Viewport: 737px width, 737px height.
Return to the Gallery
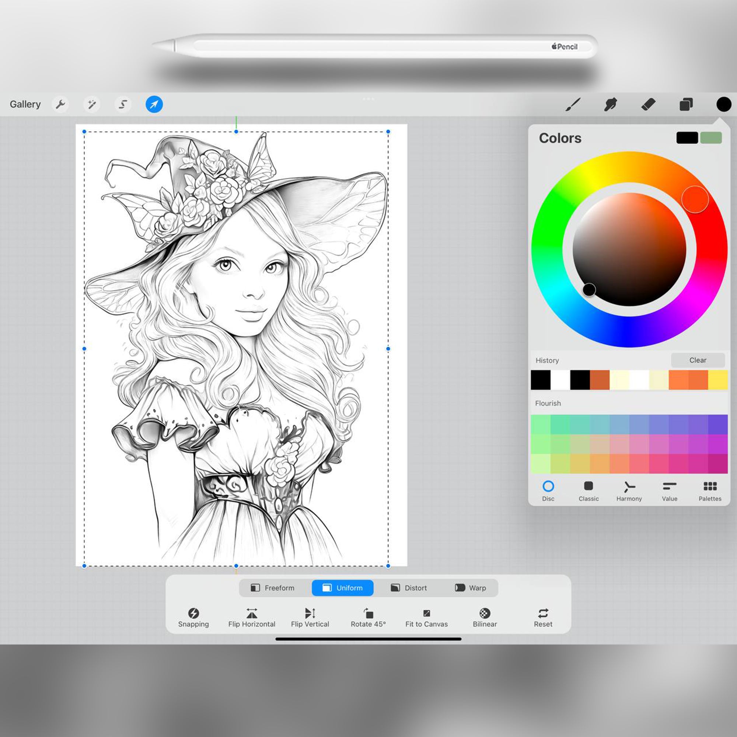(x=25, y=104)
